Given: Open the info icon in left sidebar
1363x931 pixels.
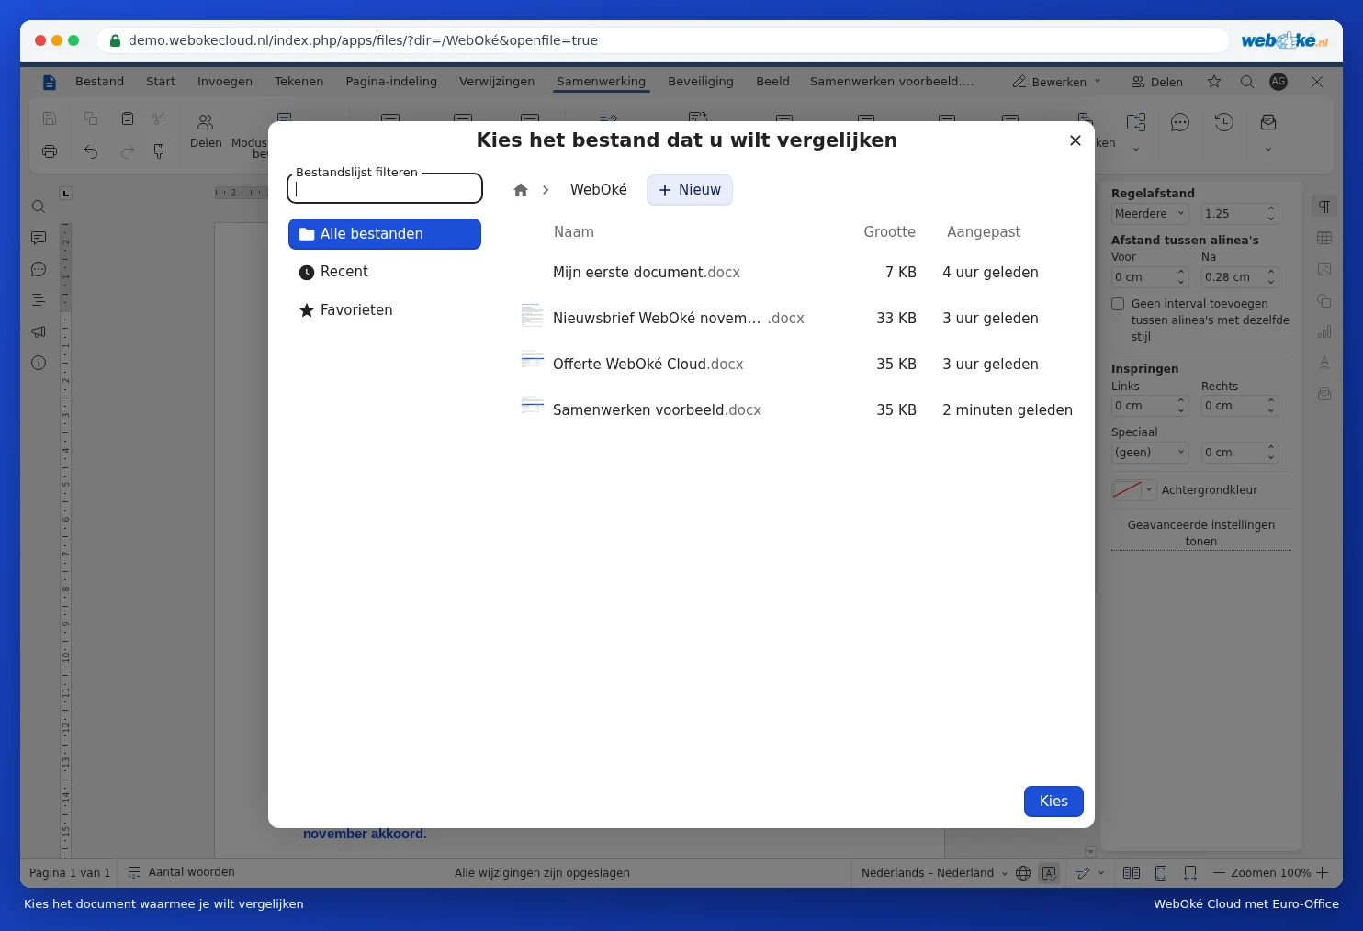Looking at the screenshot, I should click(x=39, y=363).
